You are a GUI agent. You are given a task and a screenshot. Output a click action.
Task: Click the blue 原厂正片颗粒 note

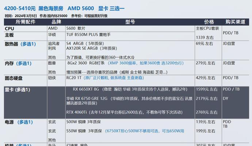(114, 78)
